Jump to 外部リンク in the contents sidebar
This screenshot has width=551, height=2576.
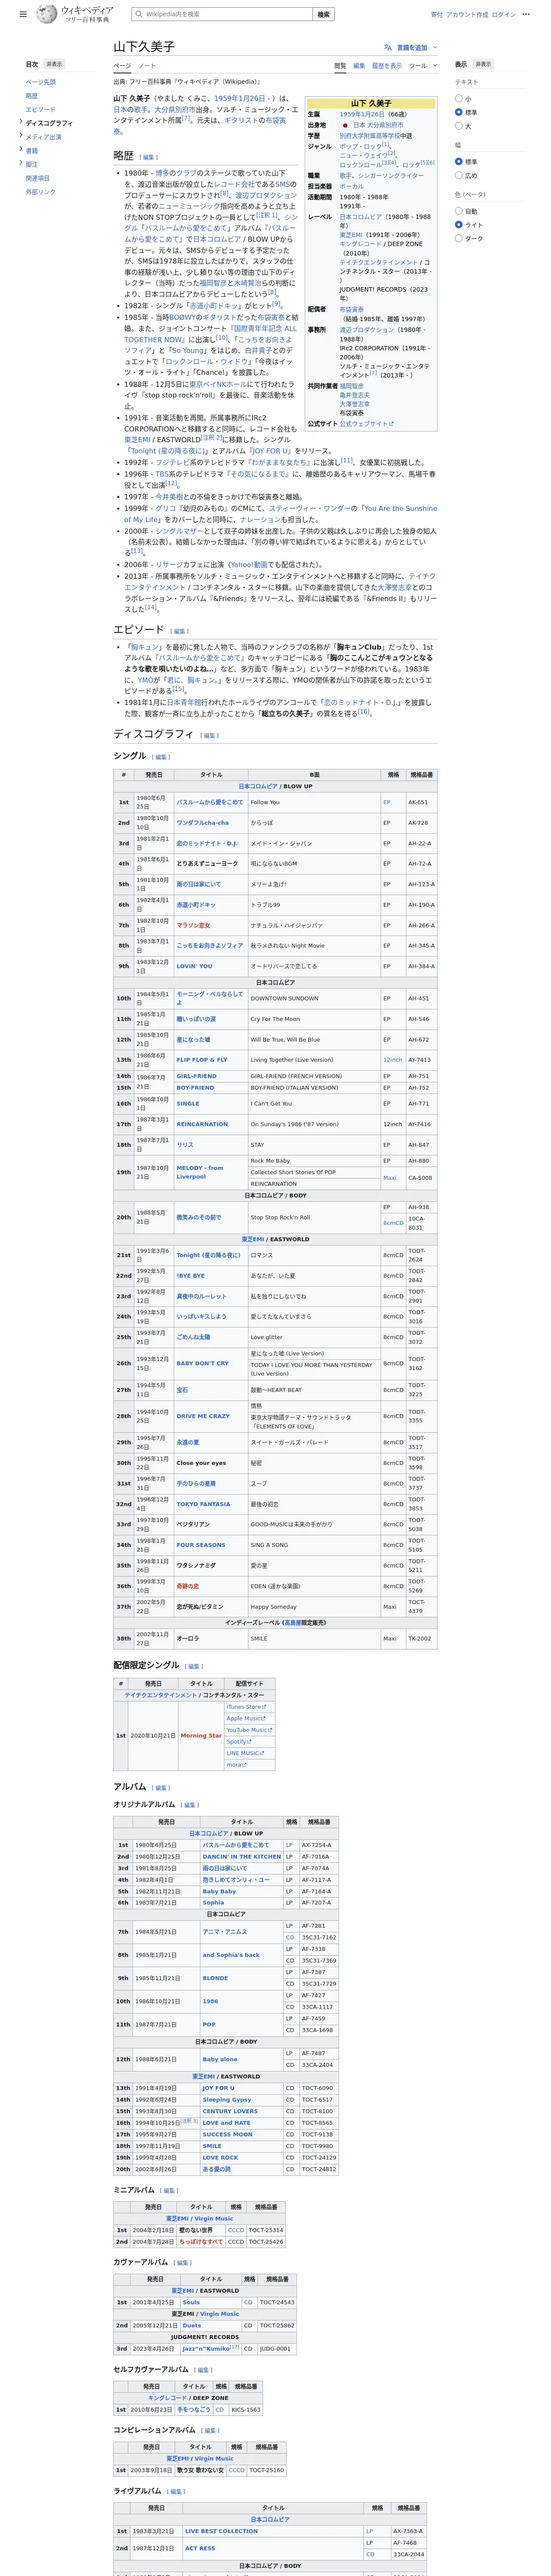click(41, 192)
